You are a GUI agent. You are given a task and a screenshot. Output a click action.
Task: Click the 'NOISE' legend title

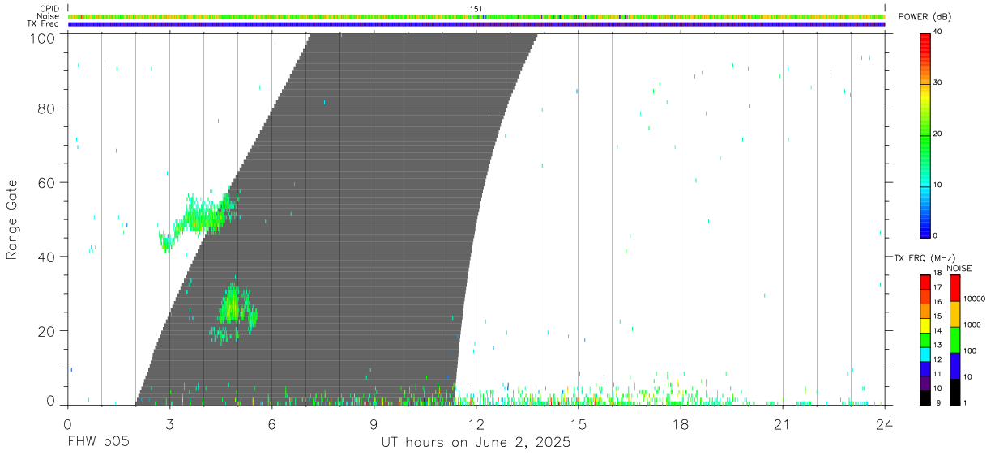(x=959, y=268)
